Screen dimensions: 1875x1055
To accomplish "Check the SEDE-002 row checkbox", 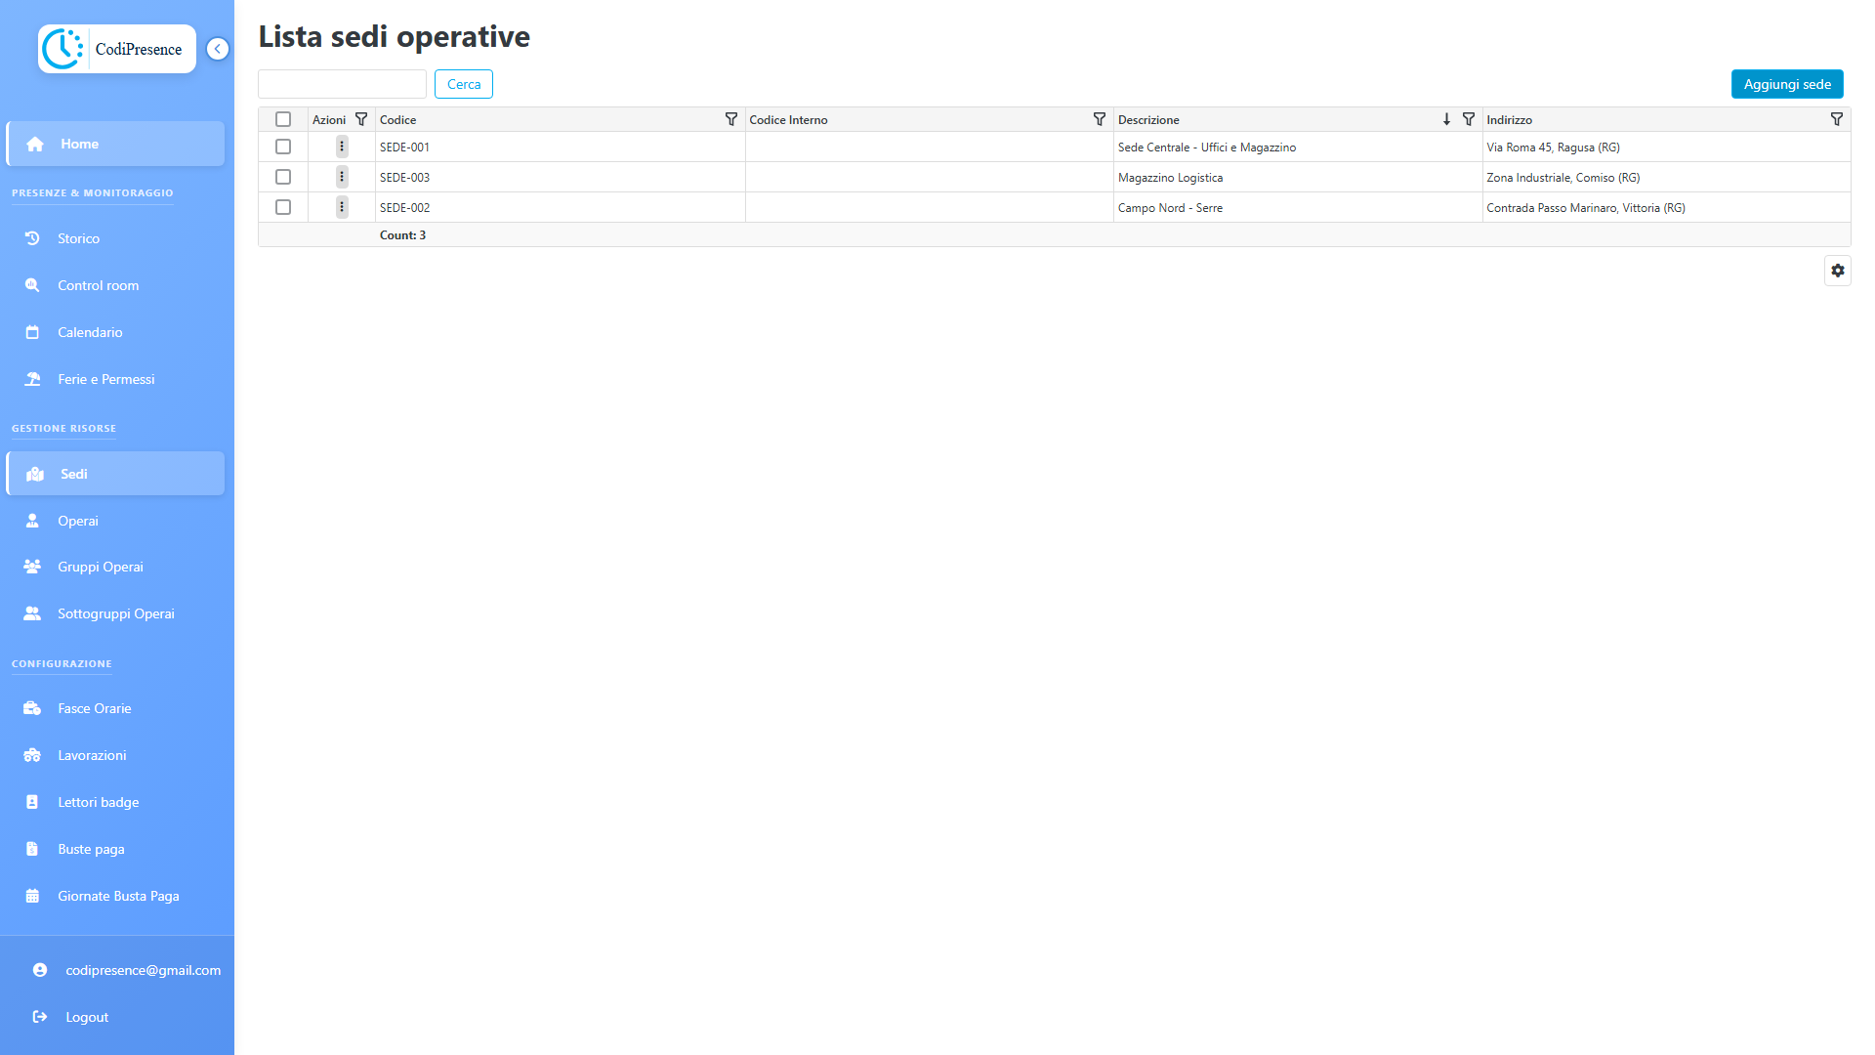I will coord(283,207).
